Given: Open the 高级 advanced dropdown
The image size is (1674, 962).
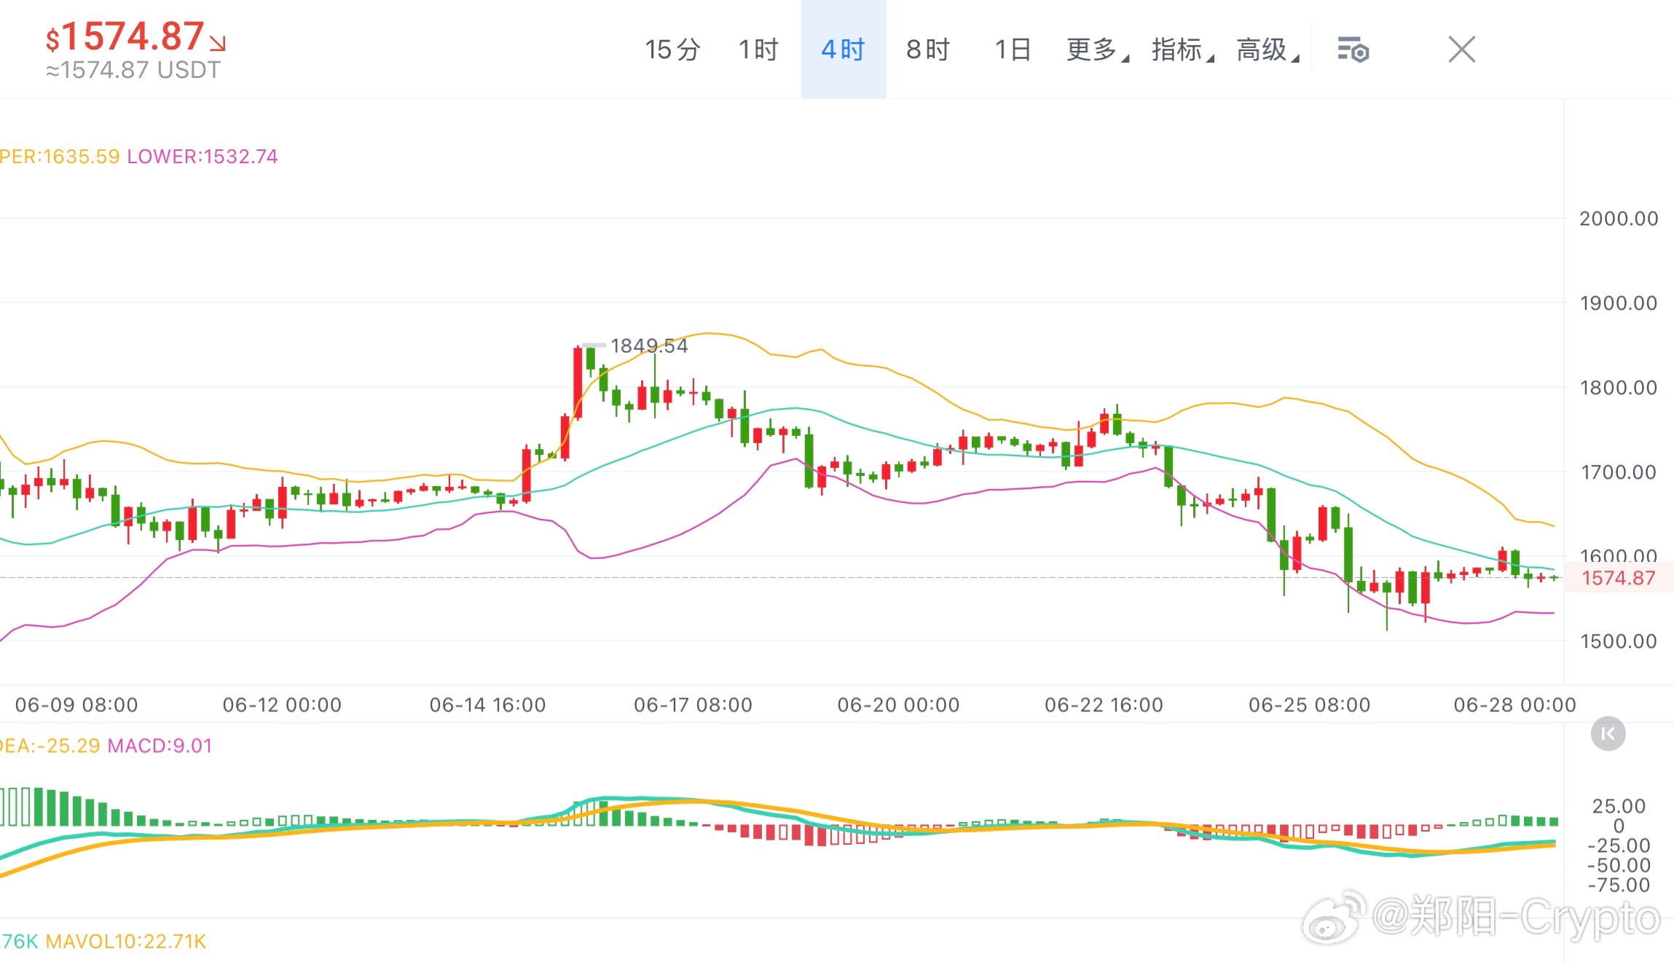Looking at the screenshot, I should point(1268,50).
